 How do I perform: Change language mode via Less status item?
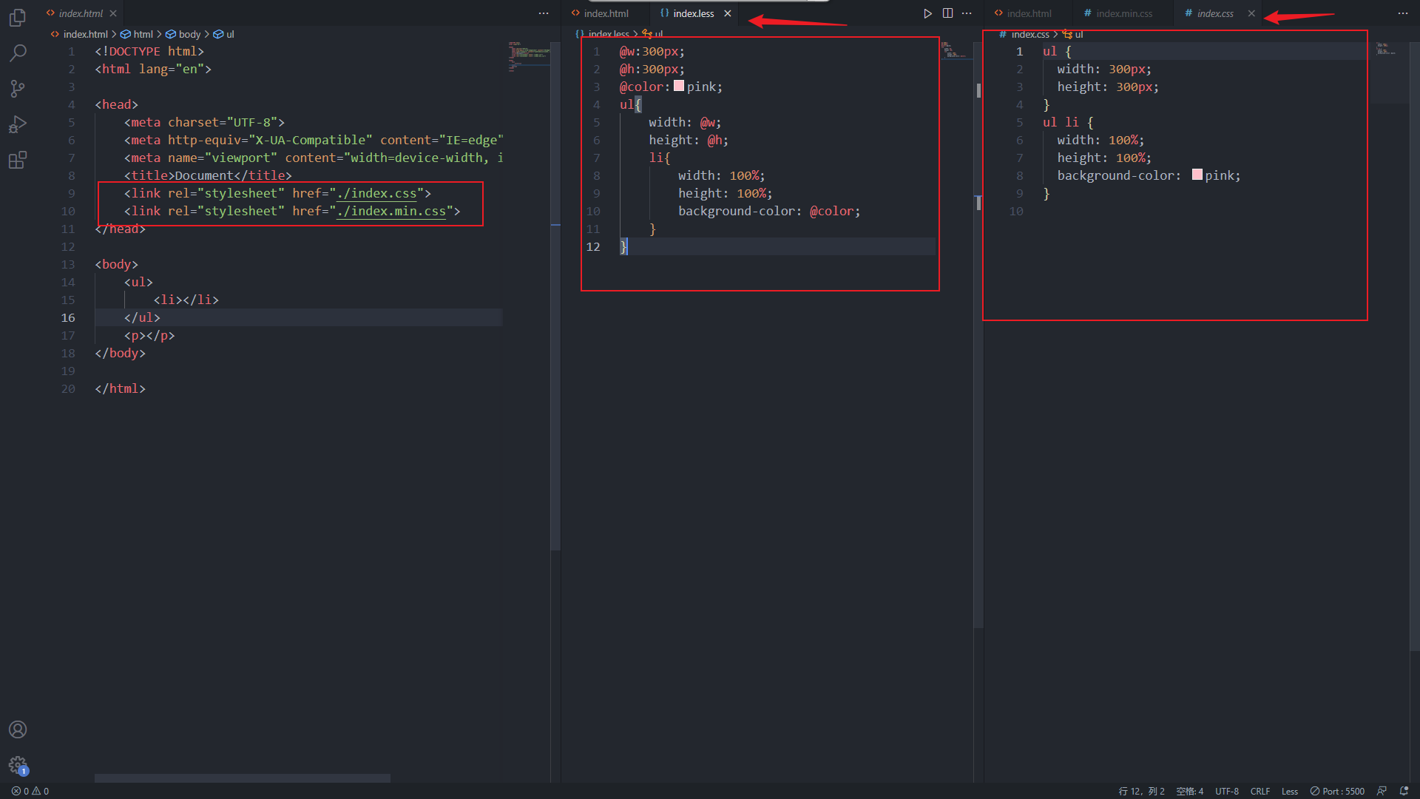point(1289,791)
